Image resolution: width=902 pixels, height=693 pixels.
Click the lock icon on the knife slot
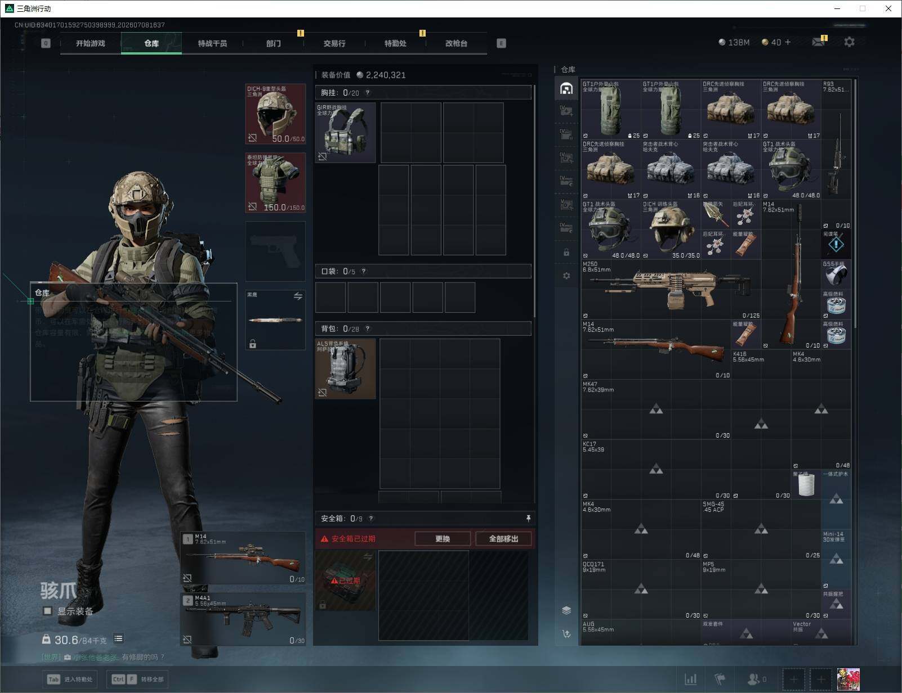click(253, 344)
